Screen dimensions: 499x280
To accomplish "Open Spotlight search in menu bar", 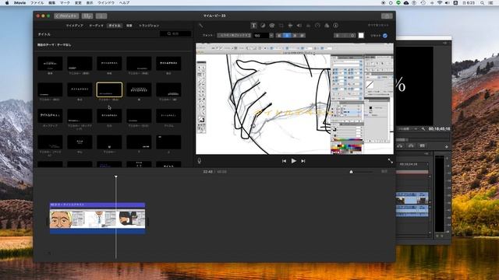I will 483,2.
